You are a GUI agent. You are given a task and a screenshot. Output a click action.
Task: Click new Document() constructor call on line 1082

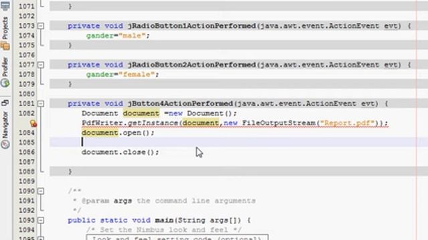tap(203, 113)
